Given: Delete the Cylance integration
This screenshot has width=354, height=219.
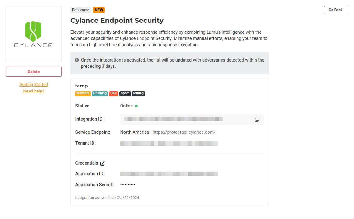Looking at the screenshot, I should (34, 72).
